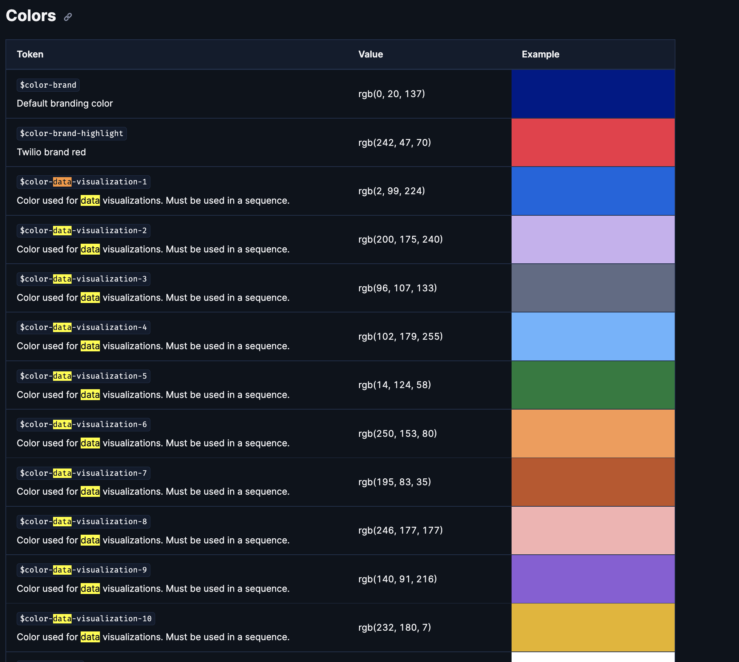This screenshot has height=662, width=739.
Task: Click the $color-data-visualization-1 token
Action: point(84,182)
